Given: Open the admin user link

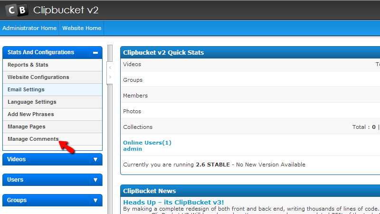Looking at the screenshot, I should 133,149.
